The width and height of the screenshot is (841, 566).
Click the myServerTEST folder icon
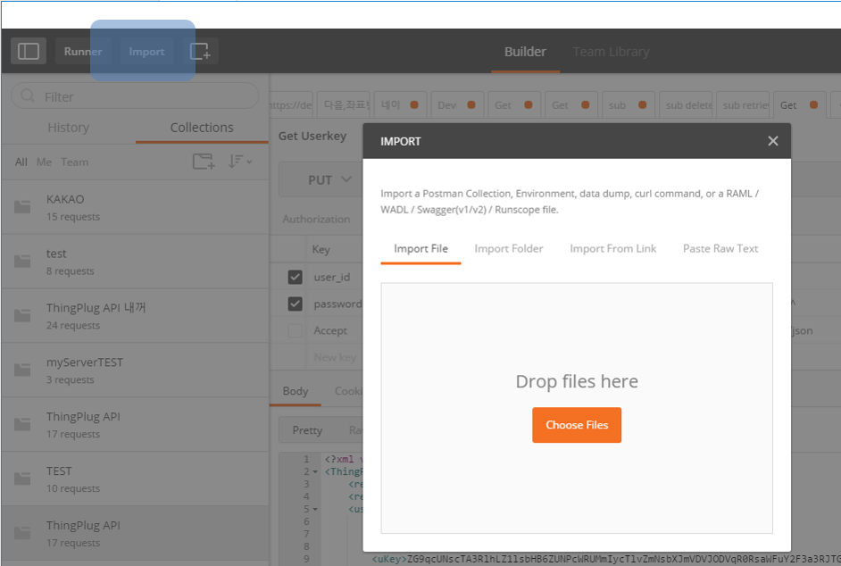22,370
